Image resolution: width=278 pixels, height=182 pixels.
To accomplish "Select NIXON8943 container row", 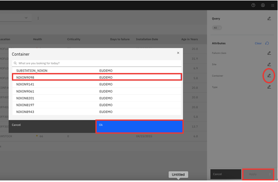I will pyautogui.click(x=97, y=112).
